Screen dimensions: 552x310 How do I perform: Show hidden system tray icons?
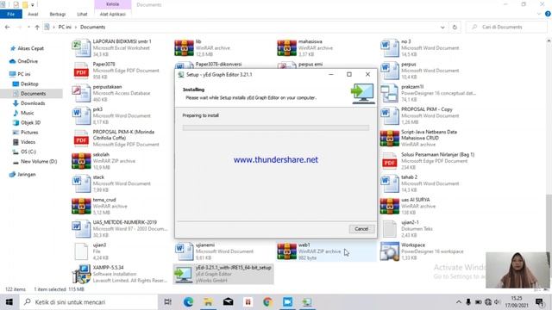coord(458,302)
